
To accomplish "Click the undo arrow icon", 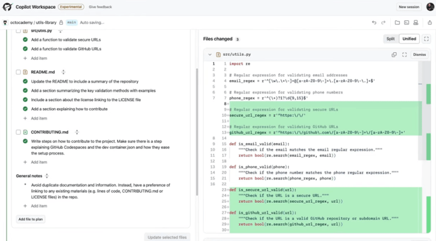I will coord(374,23).
